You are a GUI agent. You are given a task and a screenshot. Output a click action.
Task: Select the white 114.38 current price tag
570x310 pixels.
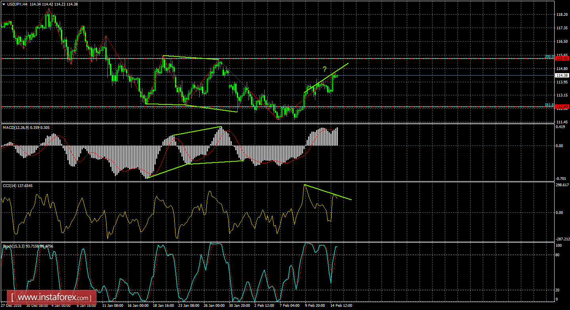click(x=561, y=75)
